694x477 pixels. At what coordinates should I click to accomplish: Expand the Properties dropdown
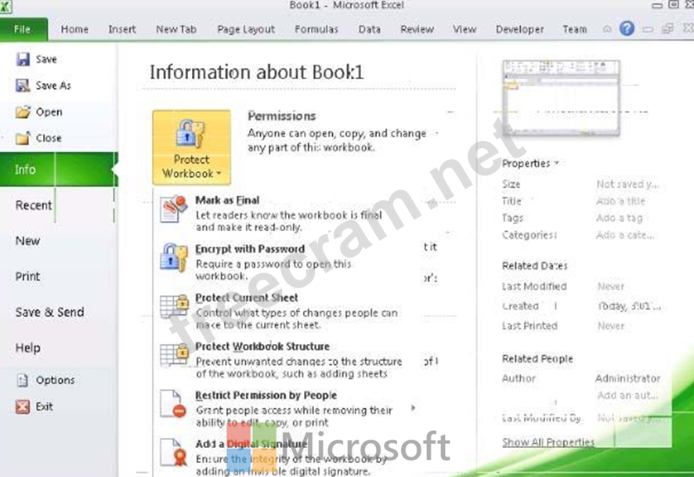tap(530, 163)
